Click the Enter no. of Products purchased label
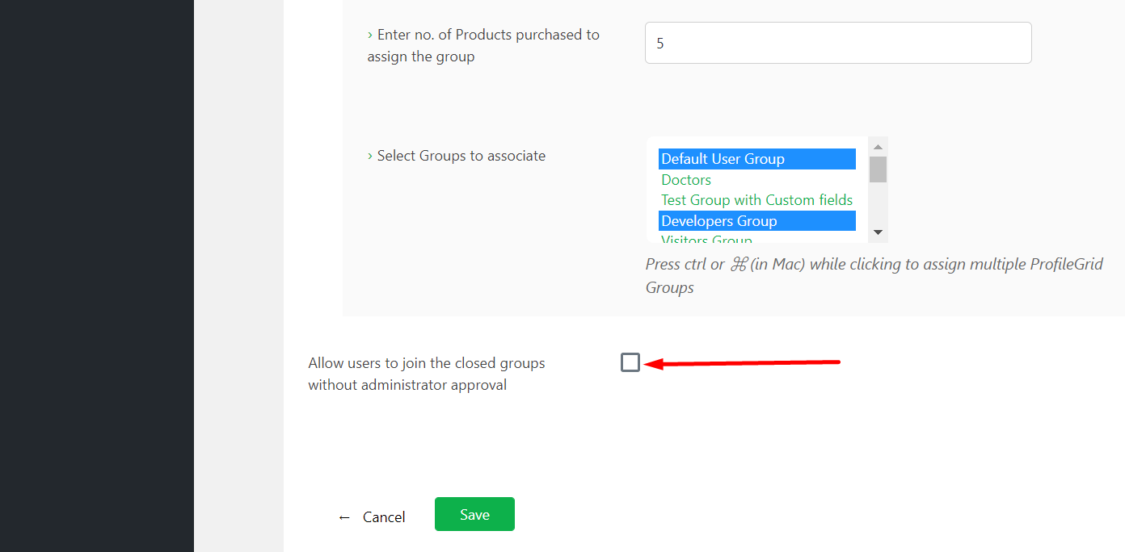1125x552 pixels. 482,44
